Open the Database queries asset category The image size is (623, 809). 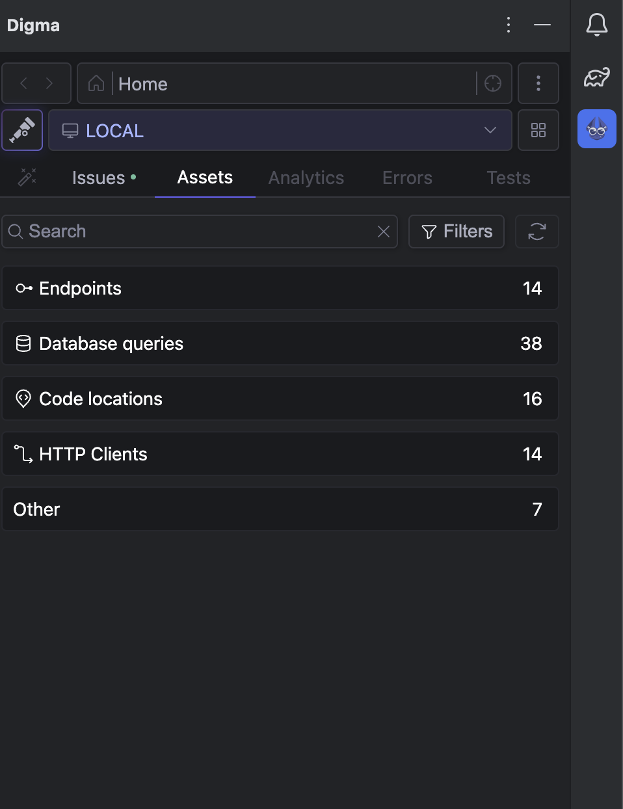pos(280,343)
